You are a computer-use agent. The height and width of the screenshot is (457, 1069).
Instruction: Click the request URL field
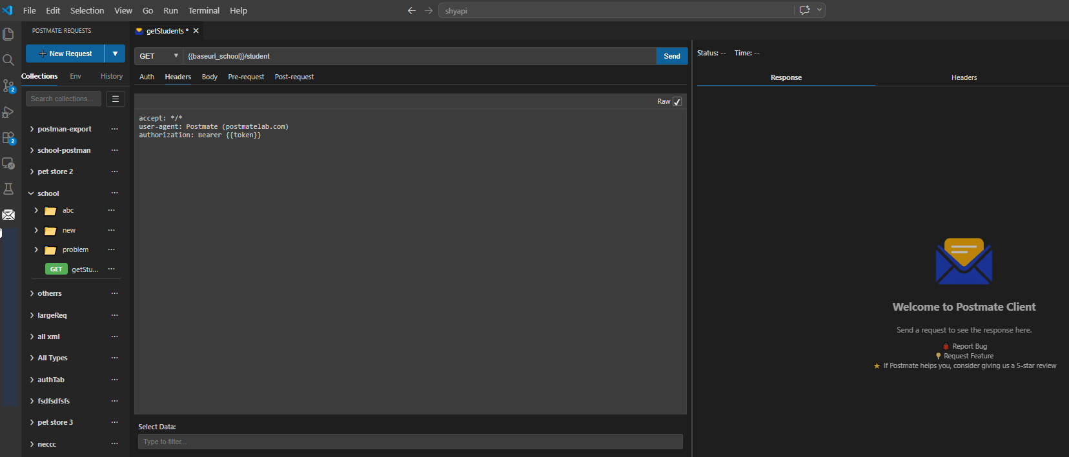coord(420,56)
